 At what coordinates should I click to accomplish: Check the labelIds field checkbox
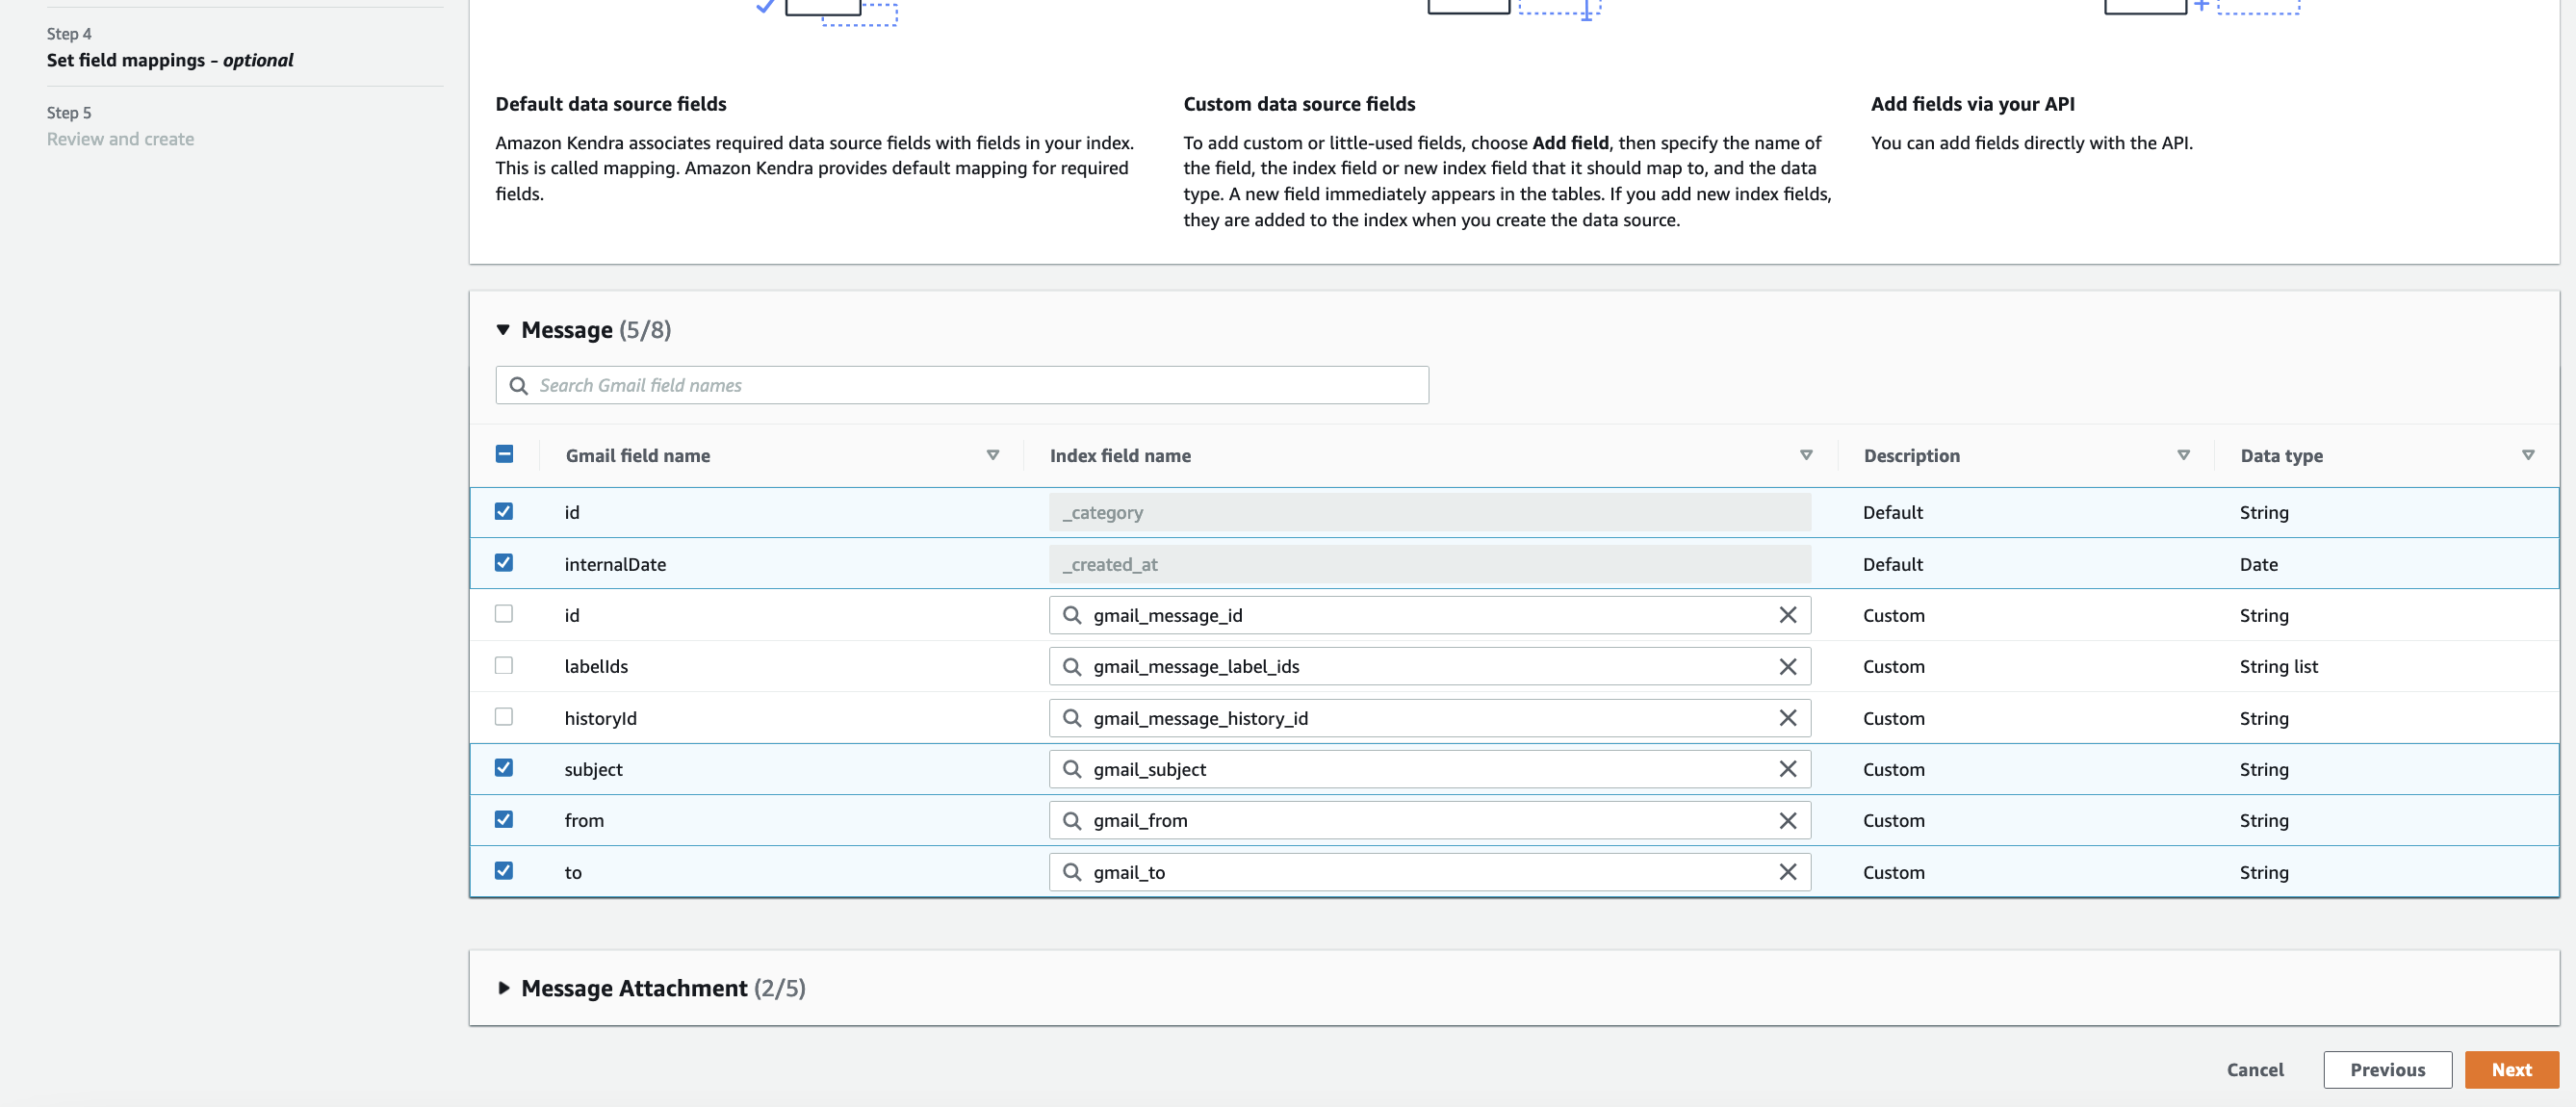tap(504, 665)
